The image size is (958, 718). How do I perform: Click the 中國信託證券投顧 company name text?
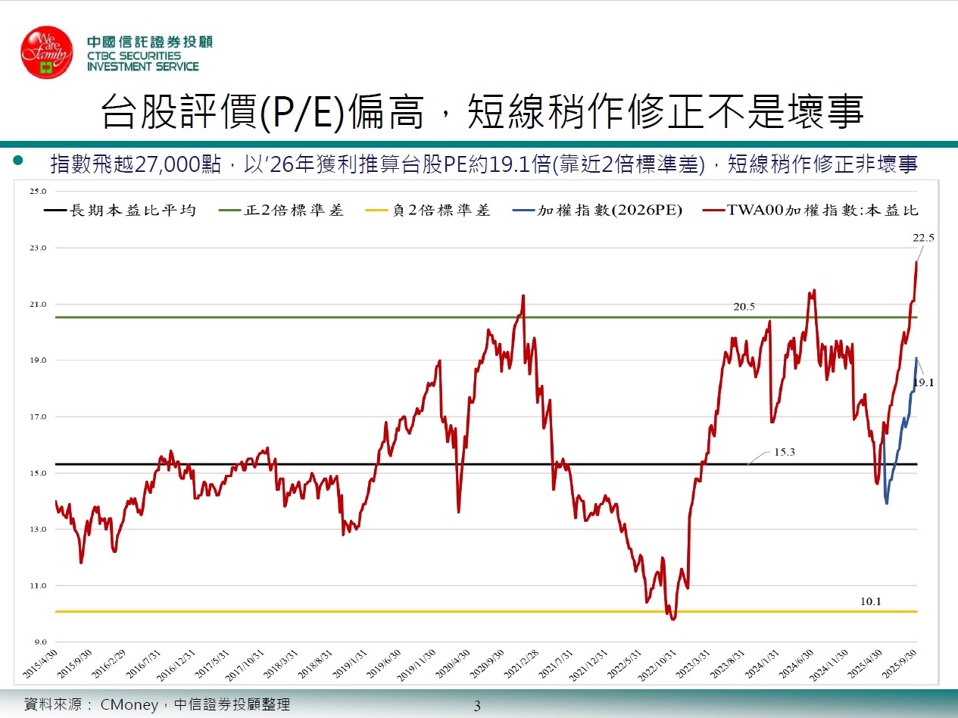[150, 41]
